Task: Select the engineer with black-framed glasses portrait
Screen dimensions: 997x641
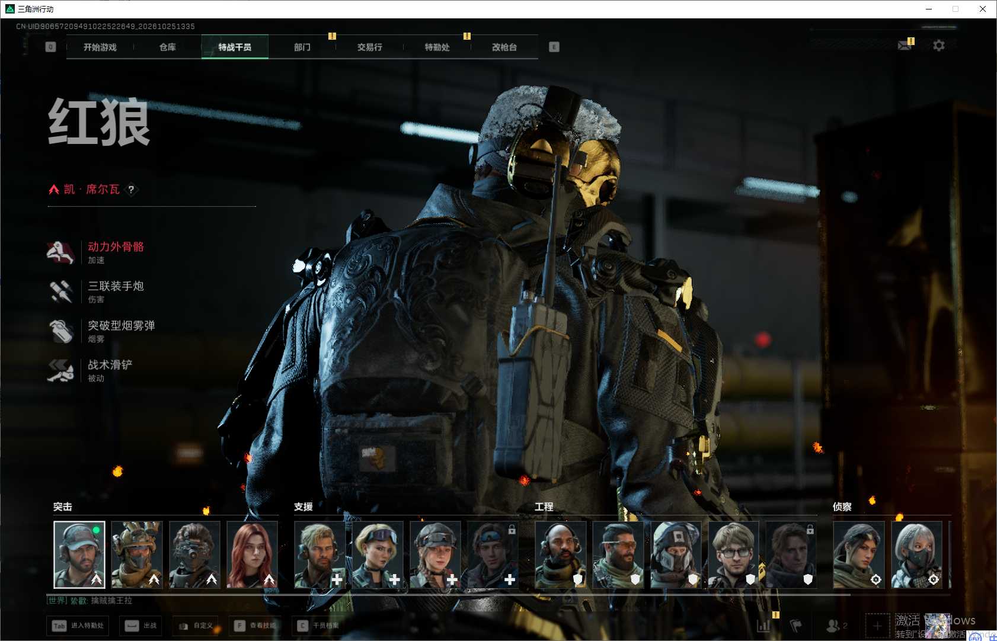Action: [x=734, y=555]
